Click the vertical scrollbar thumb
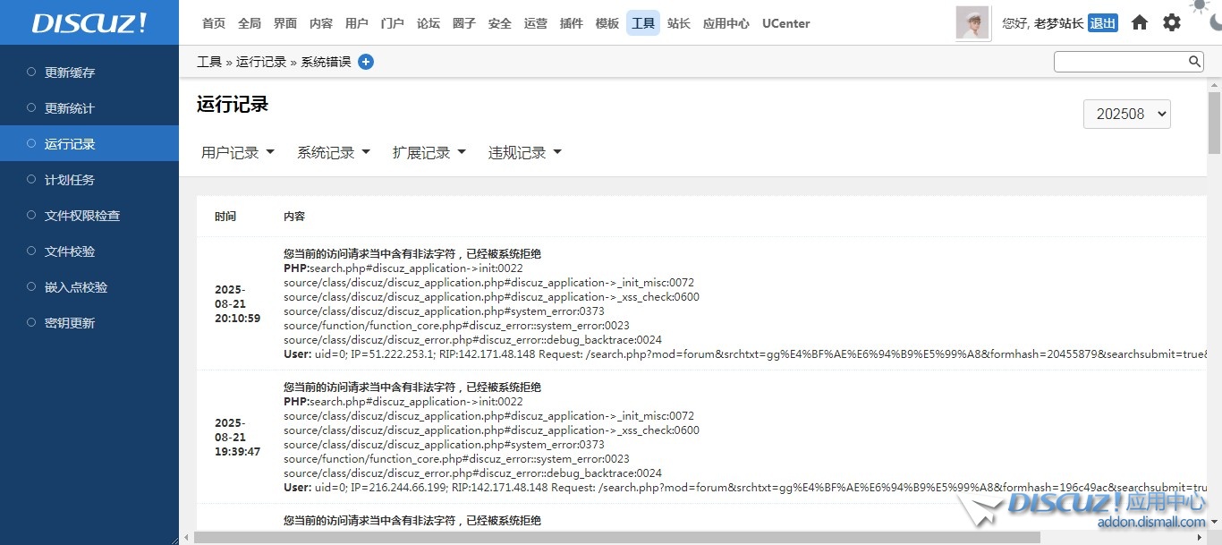Screen dimensions: 1222x545 click(1214, 123)
